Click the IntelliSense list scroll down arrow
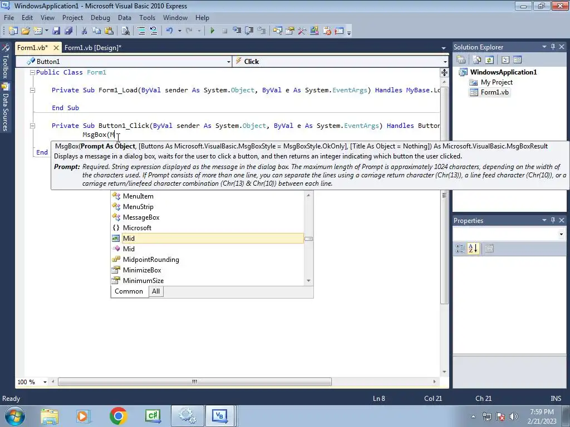This screenshot has width=570, height=427. pos(308,281)
